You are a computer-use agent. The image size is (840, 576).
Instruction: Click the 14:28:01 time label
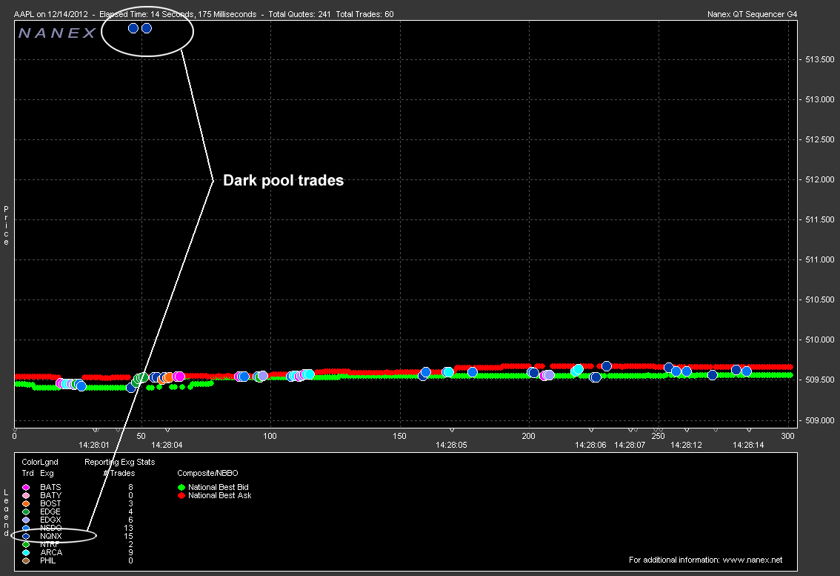(x=94, y=445)
